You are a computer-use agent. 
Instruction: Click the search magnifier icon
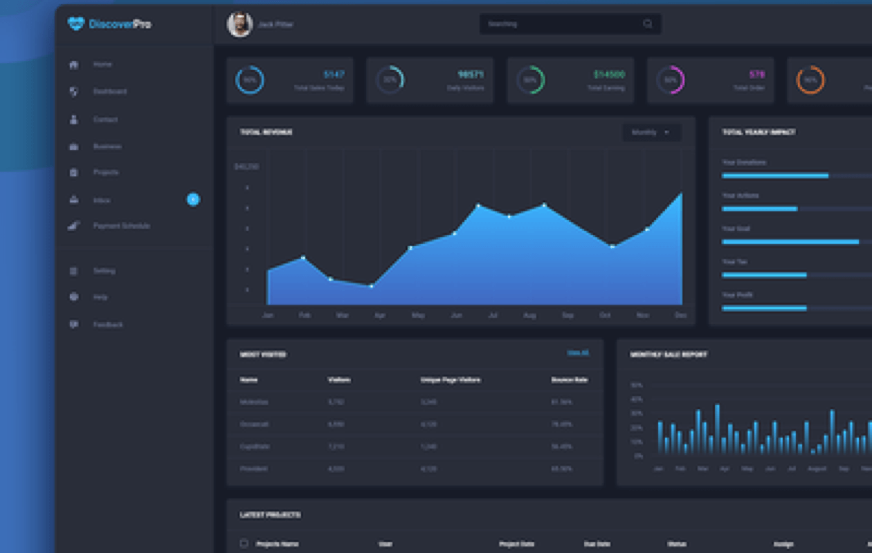[x=648, y=24]
